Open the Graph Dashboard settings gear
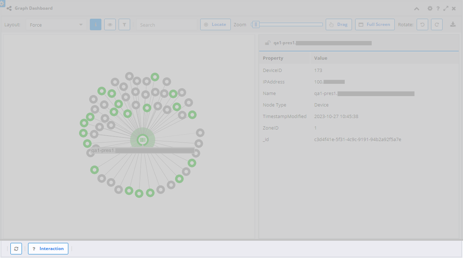 tap(430, 8)
